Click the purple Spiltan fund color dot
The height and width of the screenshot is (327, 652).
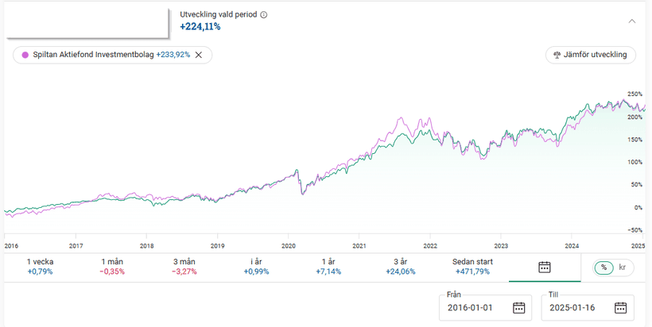(25, 55)
